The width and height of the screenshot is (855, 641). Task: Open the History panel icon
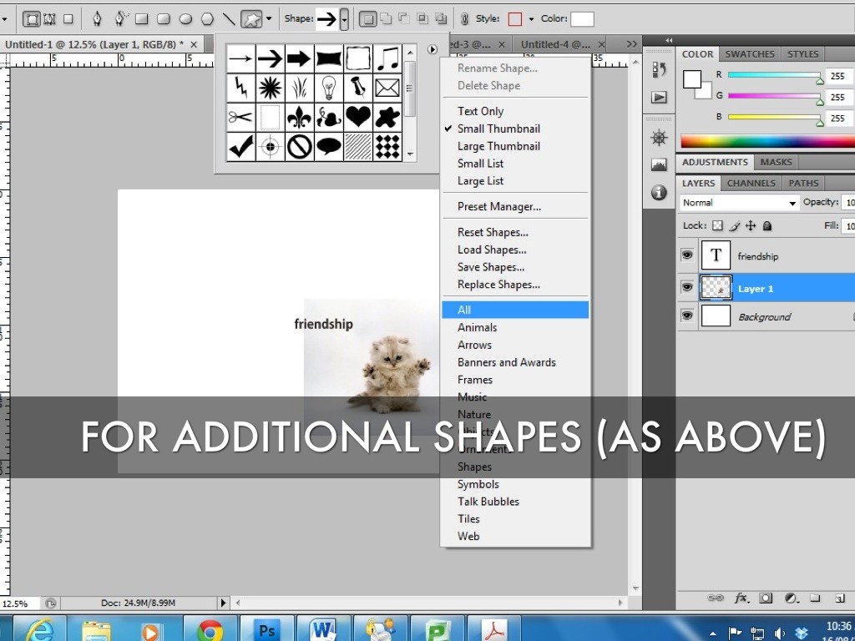coord(659,69)
